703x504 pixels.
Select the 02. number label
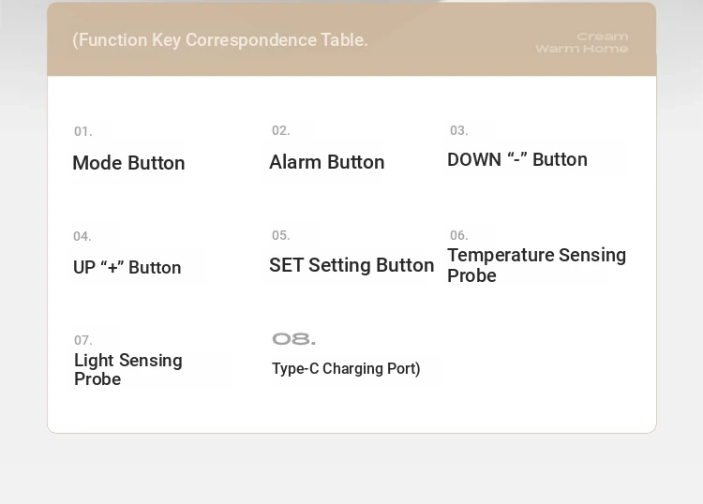coord(281,131)
